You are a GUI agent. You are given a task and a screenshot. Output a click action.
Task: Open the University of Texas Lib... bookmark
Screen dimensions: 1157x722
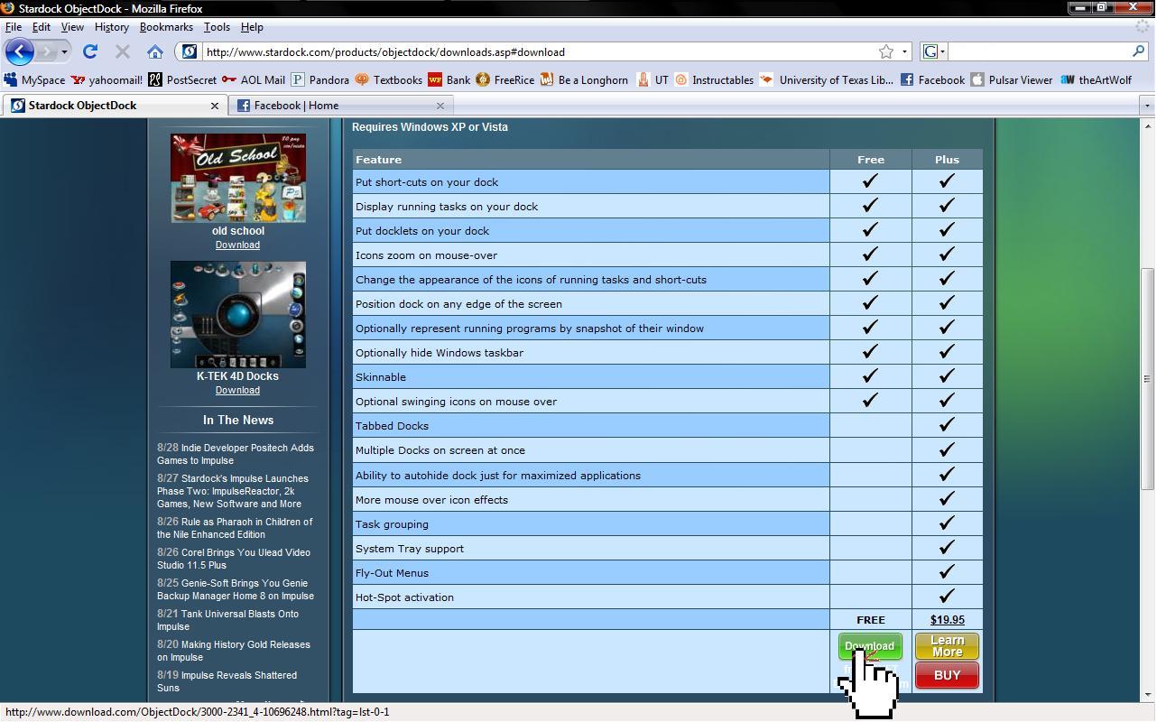click(x=827, y=79)
